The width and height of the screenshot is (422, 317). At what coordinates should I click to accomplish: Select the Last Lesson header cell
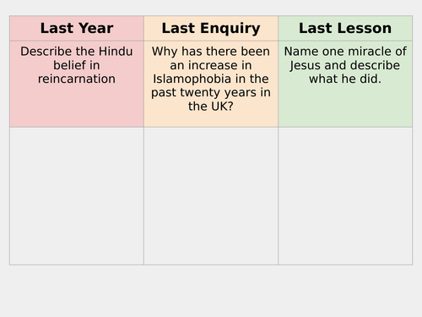pos(345,28)
